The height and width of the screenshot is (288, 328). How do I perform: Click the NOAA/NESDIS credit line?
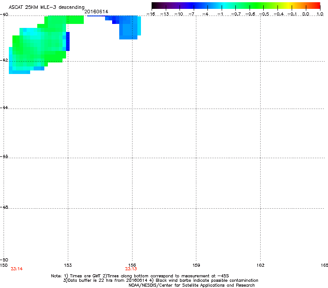coord(191,285)
